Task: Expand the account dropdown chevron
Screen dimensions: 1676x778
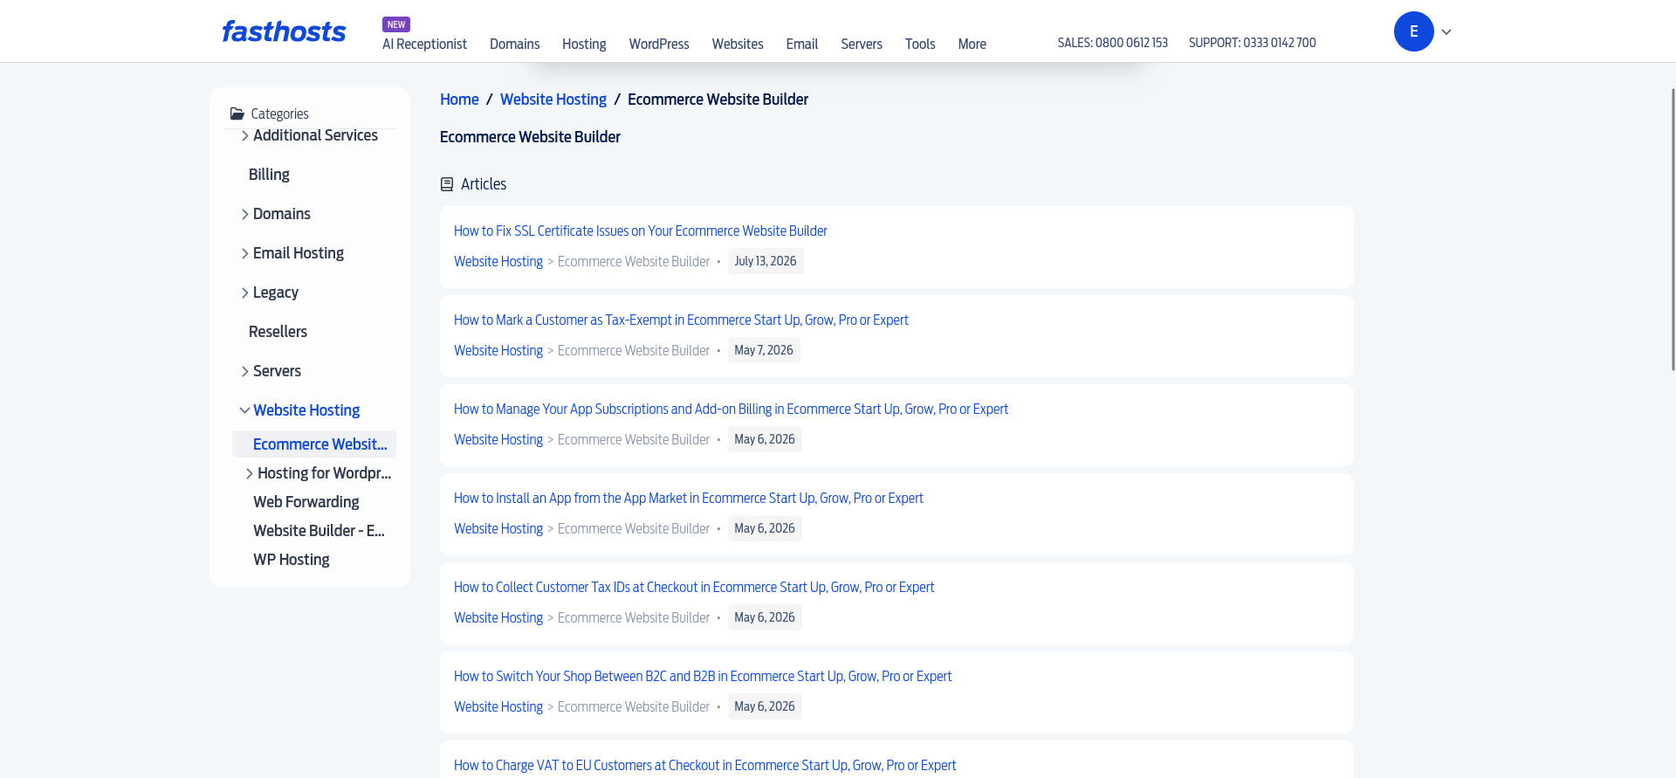Action: (1446, 32)
